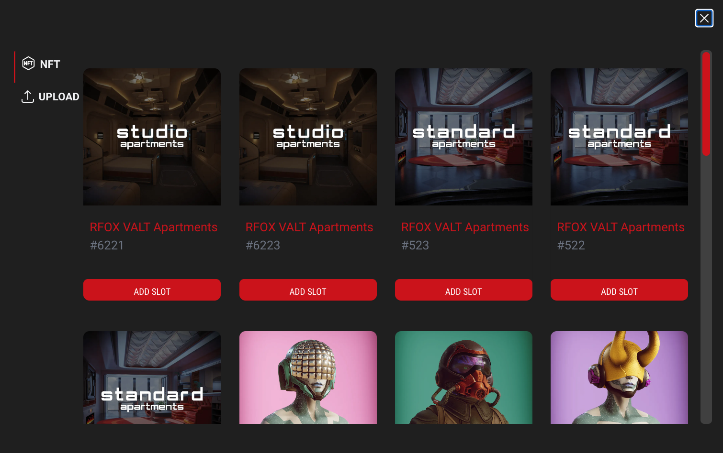Click the title above #523
Image resolution: width=723 pixels, height=453 pixels.
[465, 227]
